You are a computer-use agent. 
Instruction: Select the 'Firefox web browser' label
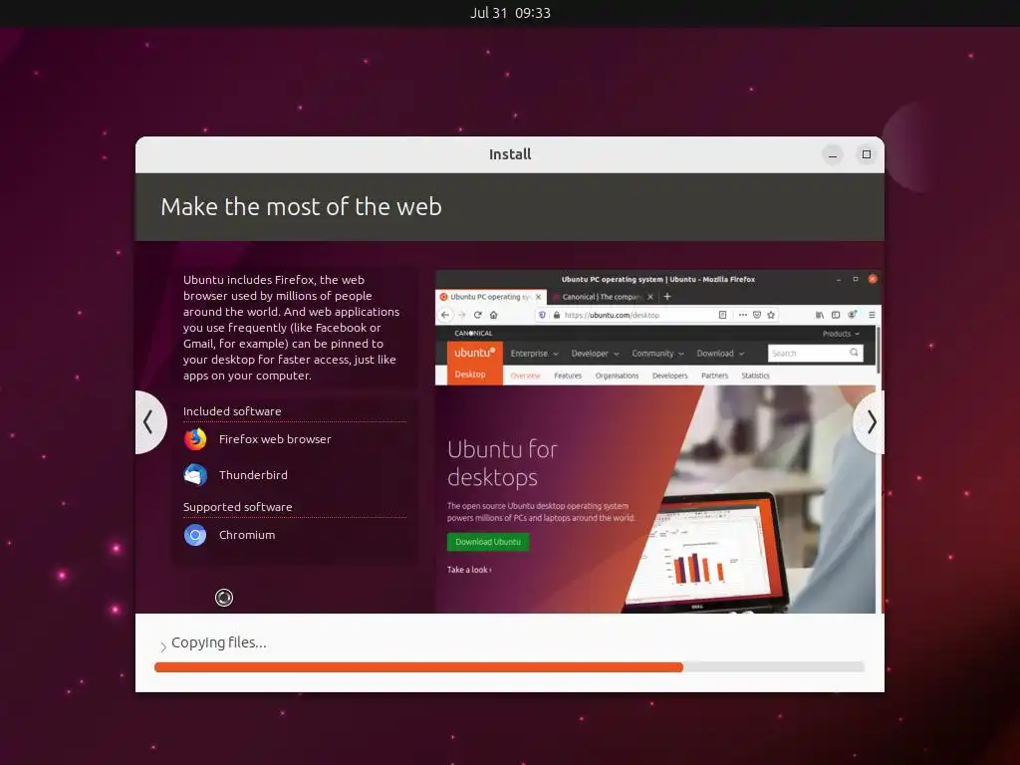click(x=275, y=439)
